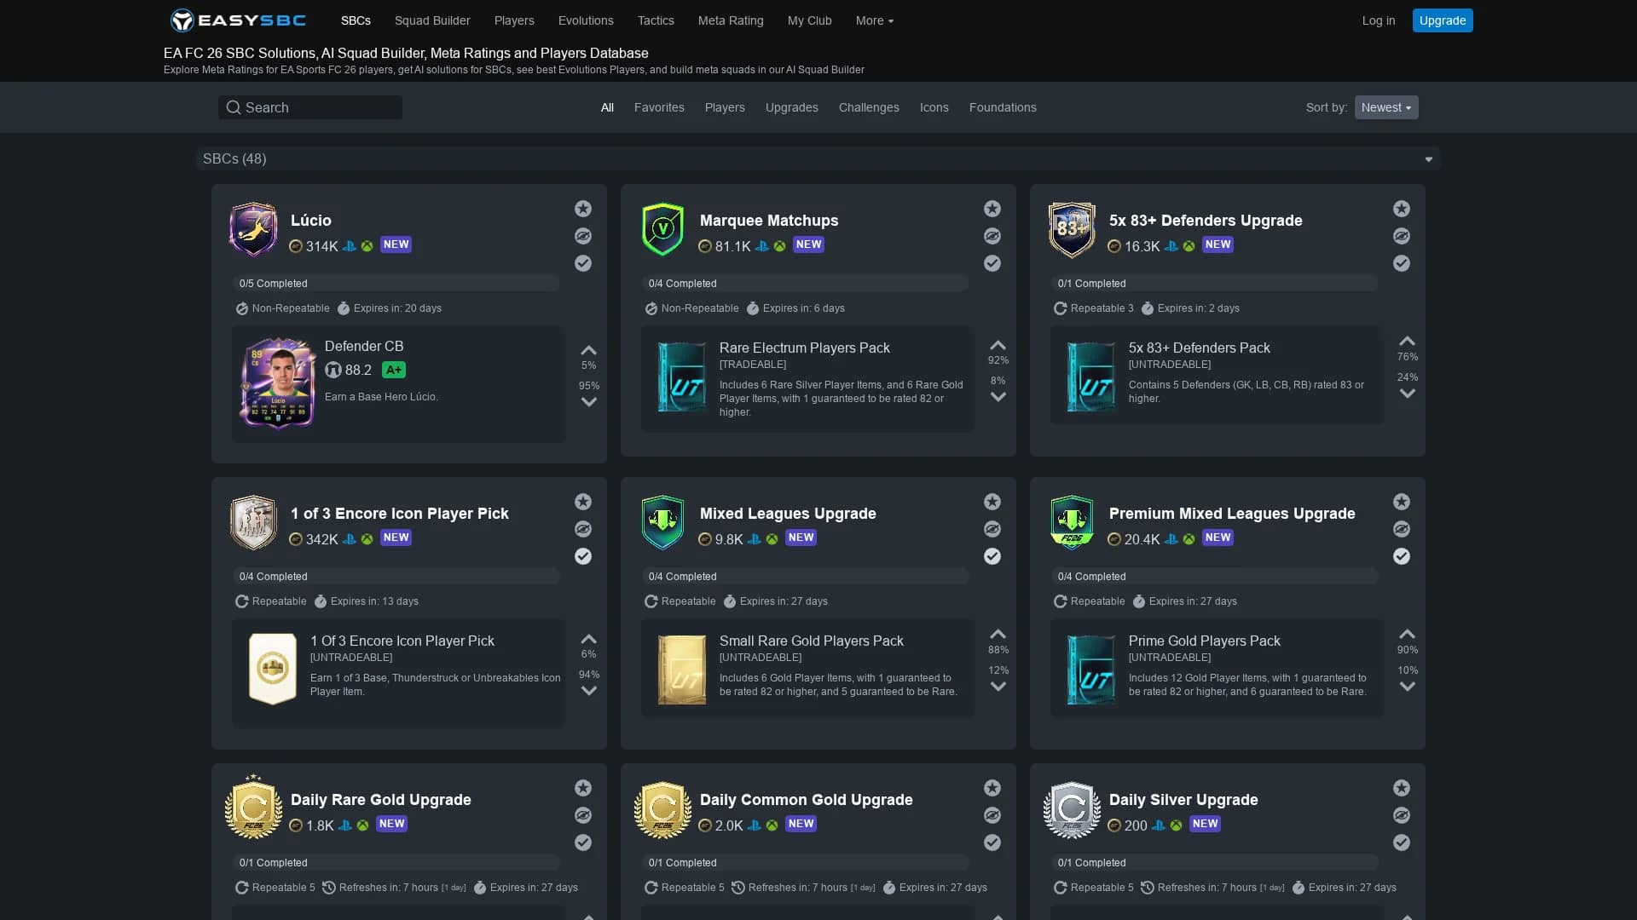Upvote Prime Gold Players Pack
The width and height of the screenshot is (1637, 920).
(x=1407, y=634)
